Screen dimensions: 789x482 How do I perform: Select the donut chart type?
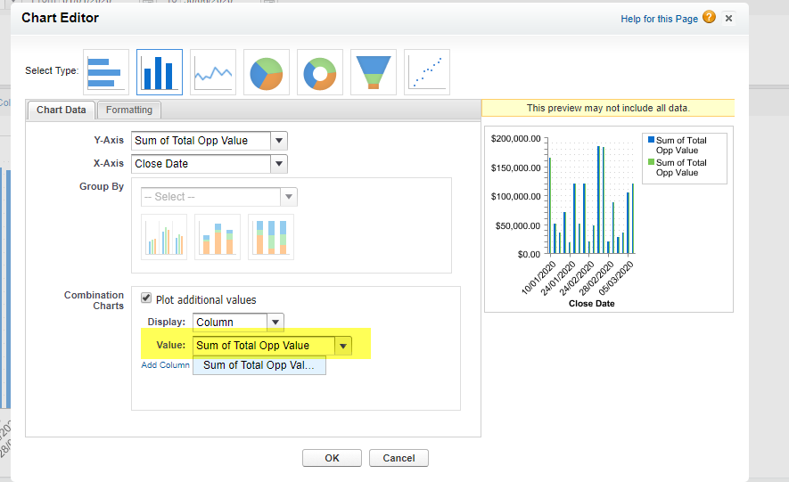tap(320, 72)
